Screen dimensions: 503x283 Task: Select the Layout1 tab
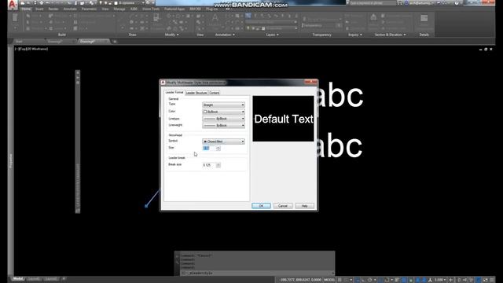pyautogui.click(x=34, y=279)
